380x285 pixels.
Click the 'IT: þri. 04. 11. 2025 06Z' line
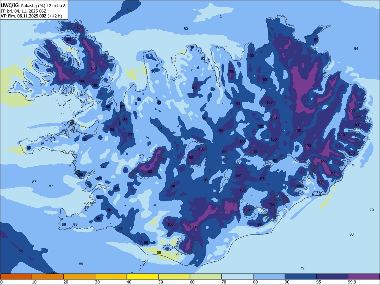pos(24,11)
